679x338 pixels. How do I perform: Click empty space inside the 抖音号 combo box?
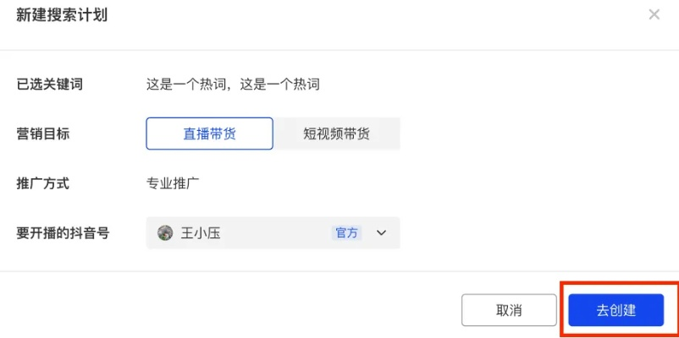[x=275, y=233]
